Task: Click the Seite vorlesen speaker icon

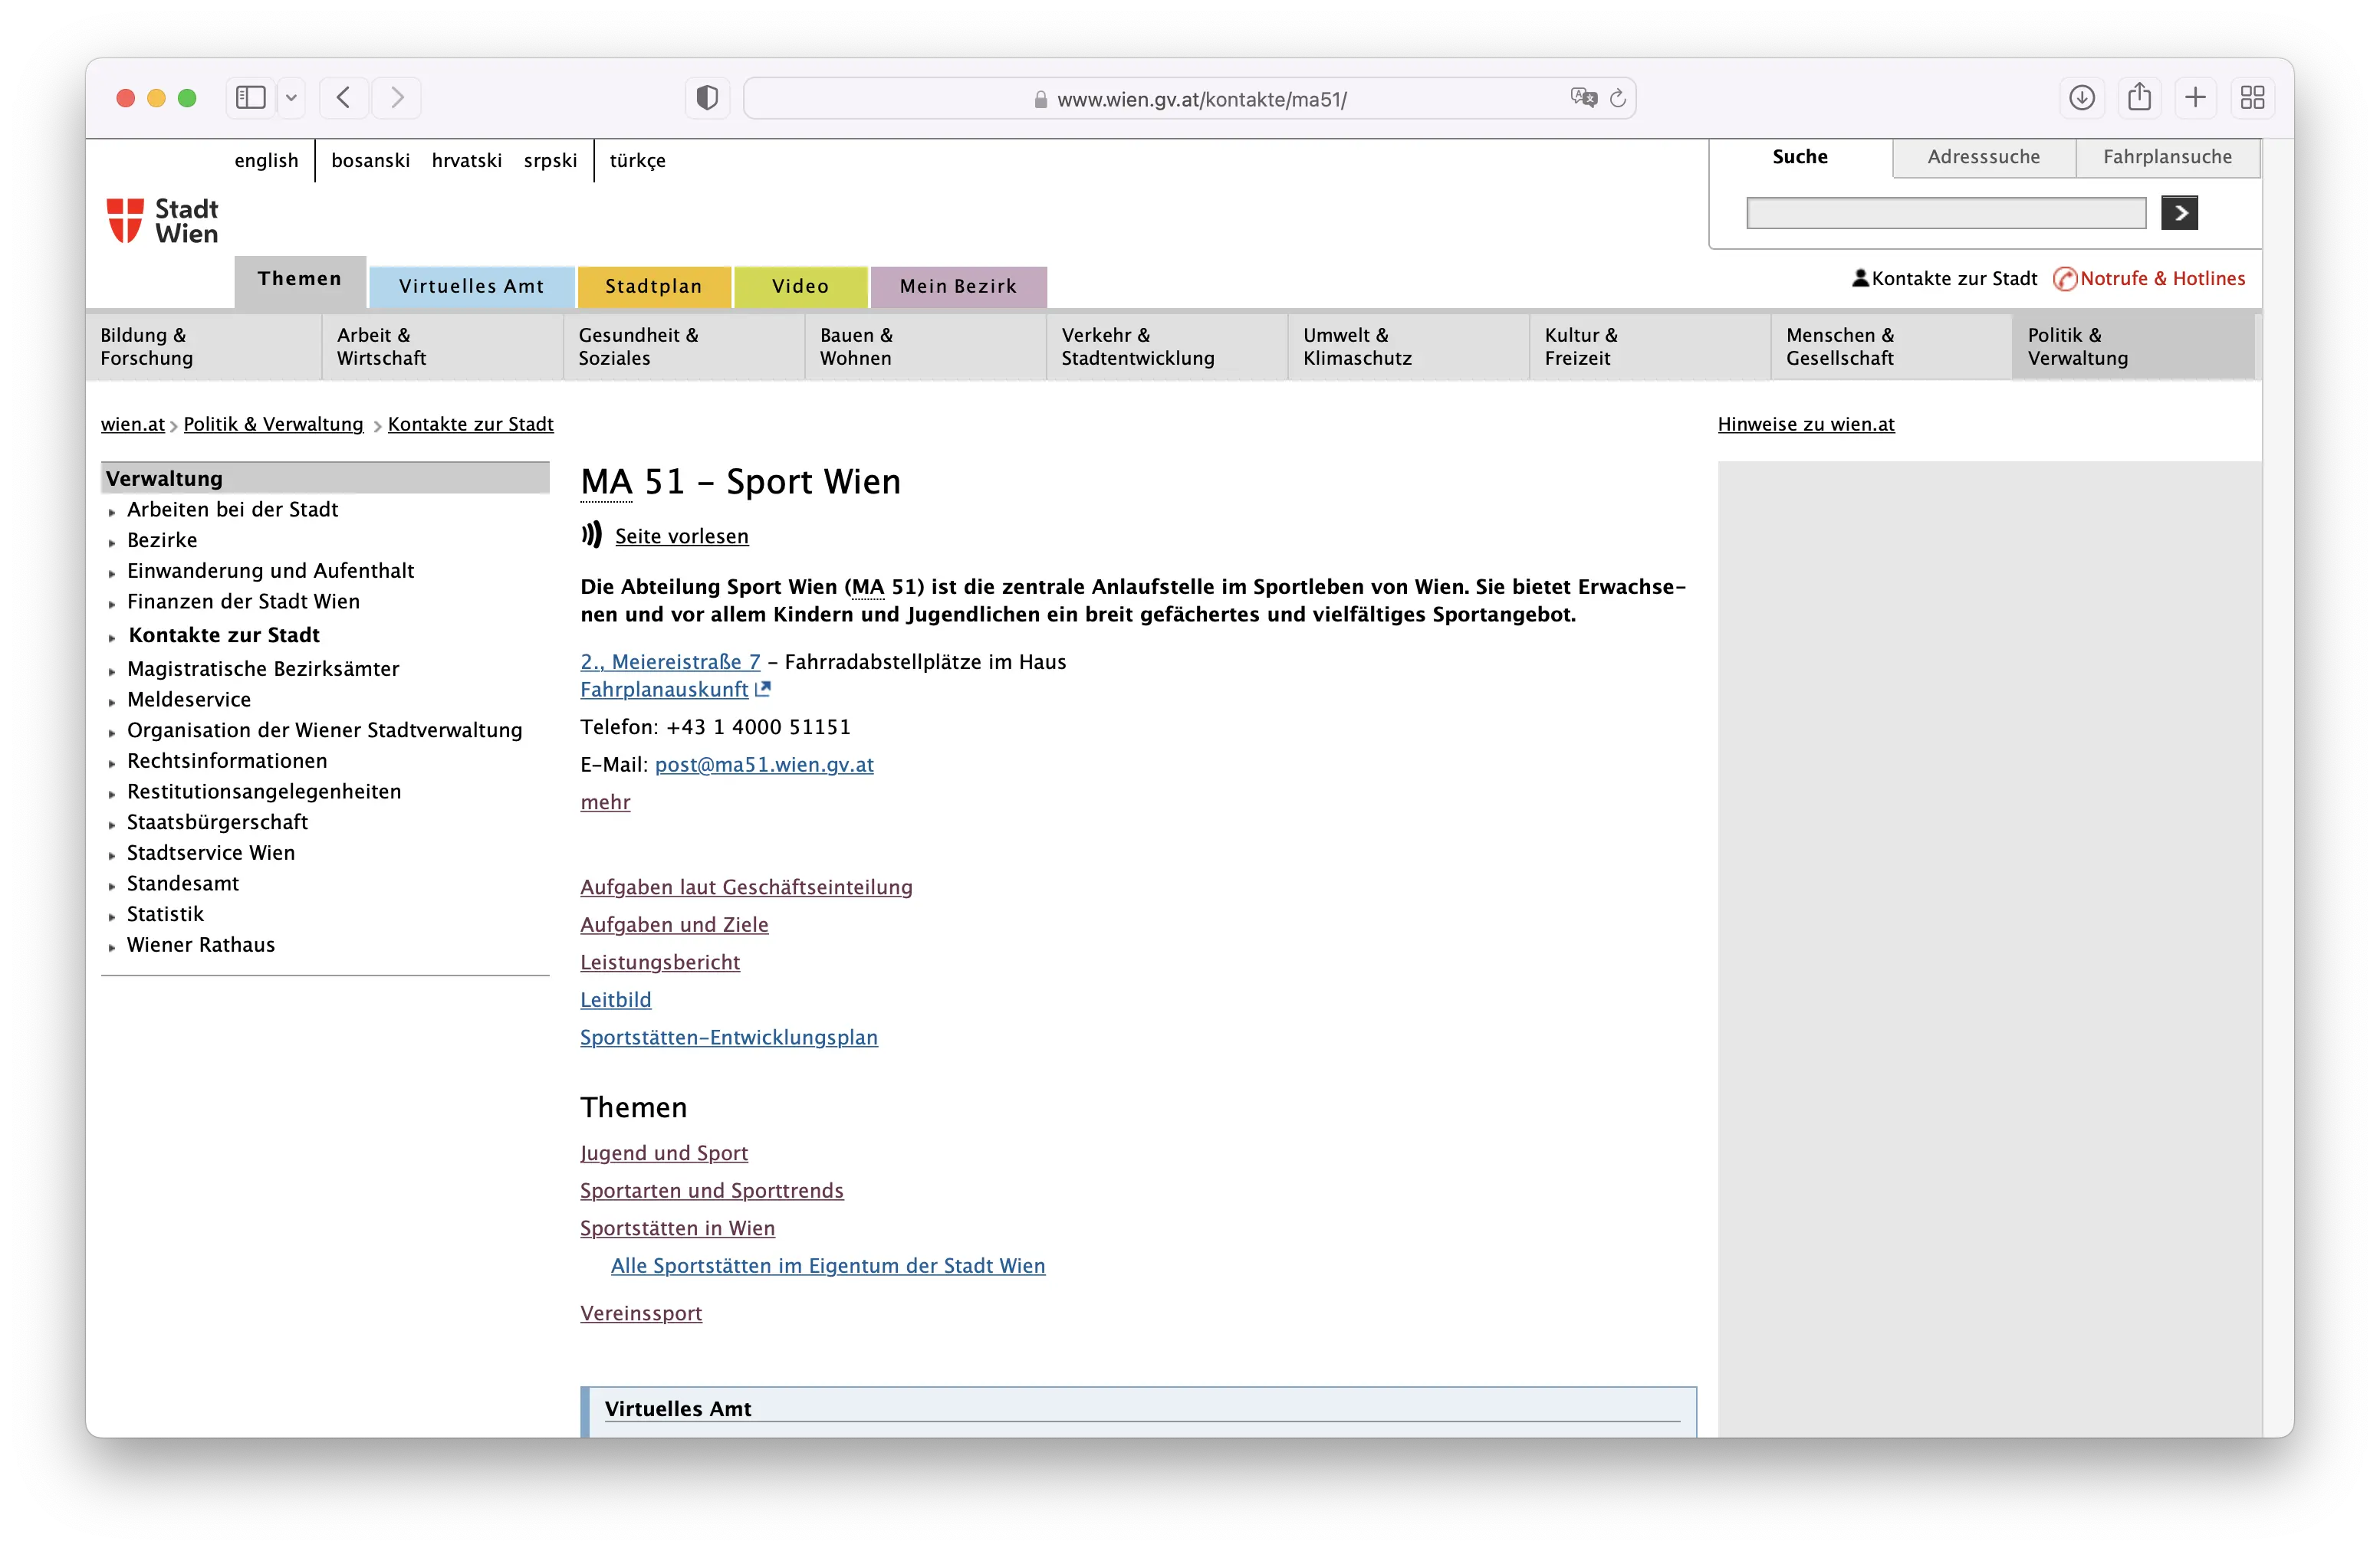Action: point(592,535)
